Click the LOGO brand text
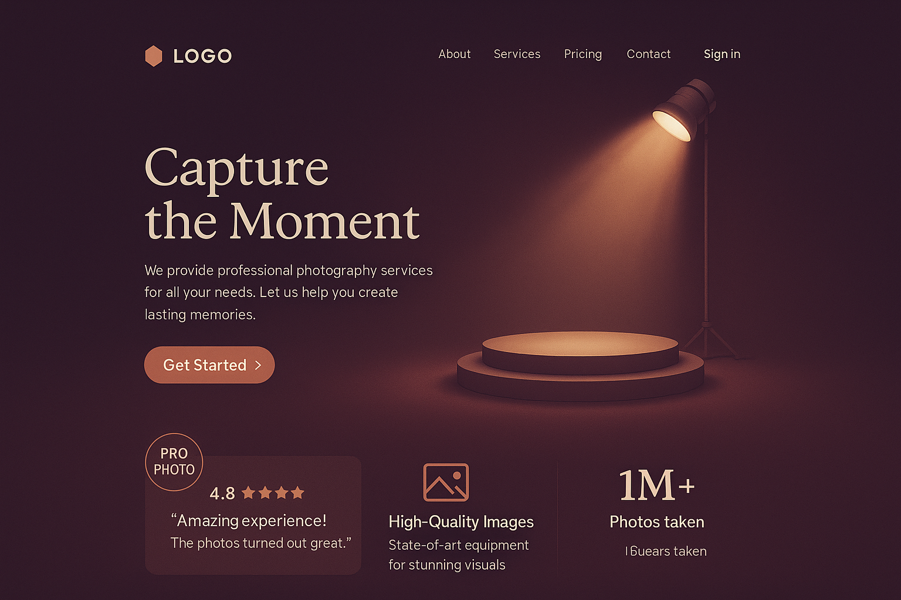 pos(202,56)
